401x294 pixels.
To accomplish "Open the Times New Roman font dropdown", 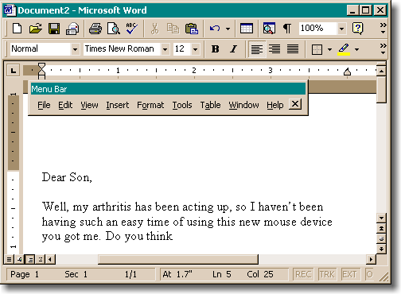I will (x=165, y=49).
